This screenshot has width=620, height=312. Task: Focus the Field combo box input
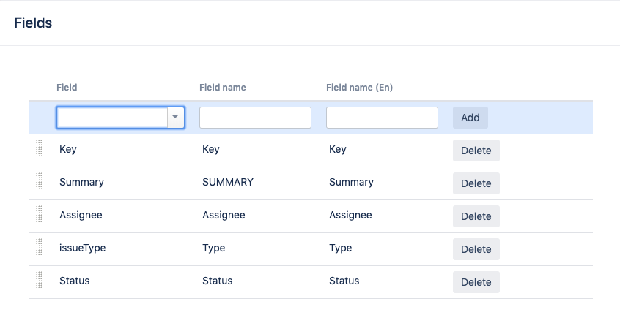click(112, 118)
